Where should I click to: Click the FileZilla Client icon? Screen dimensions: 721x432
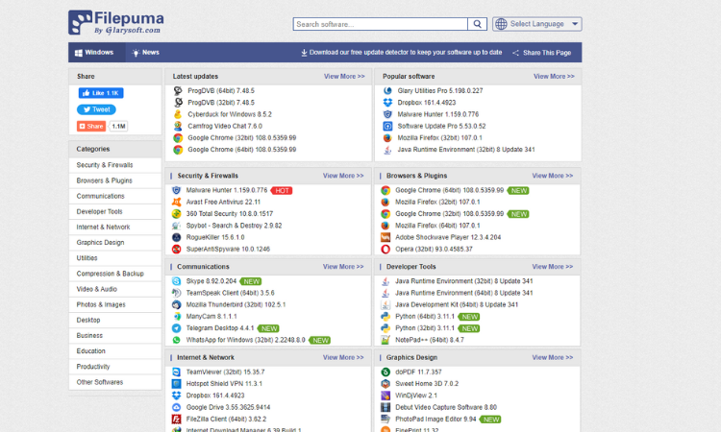176,420
